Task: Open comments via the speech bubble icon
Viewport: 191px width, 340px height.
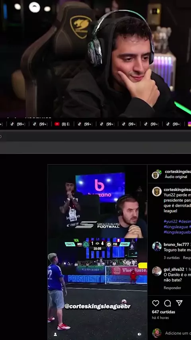Action: (x=168, y=303)
